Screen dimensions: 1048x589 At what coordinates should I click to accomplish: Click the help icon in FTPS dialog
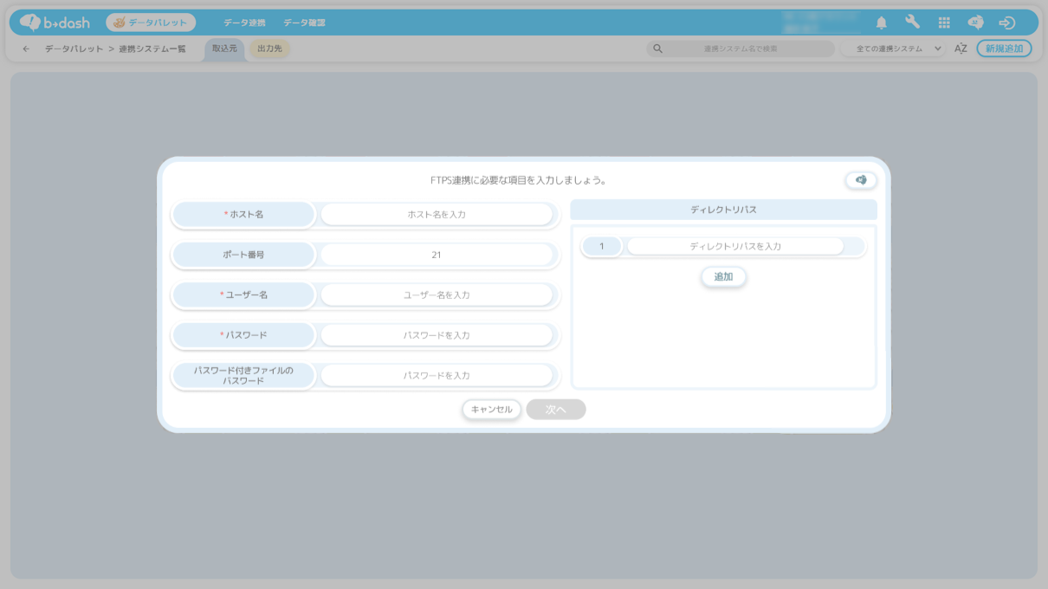pos(861,180)
